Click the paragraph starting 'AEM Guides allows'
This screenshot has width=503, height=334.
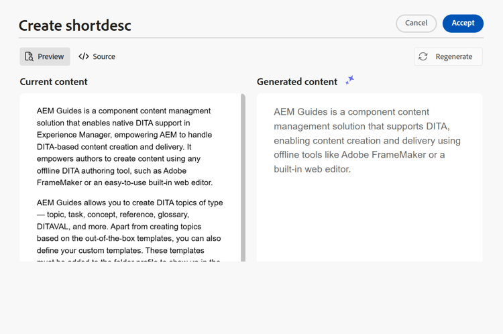(129, 226)
